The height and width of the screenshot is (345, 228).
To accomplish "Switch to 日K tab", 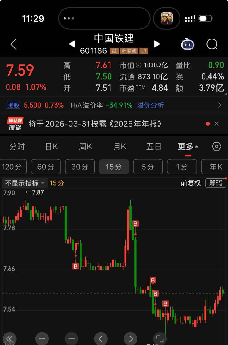I will (x=52, y=146).
